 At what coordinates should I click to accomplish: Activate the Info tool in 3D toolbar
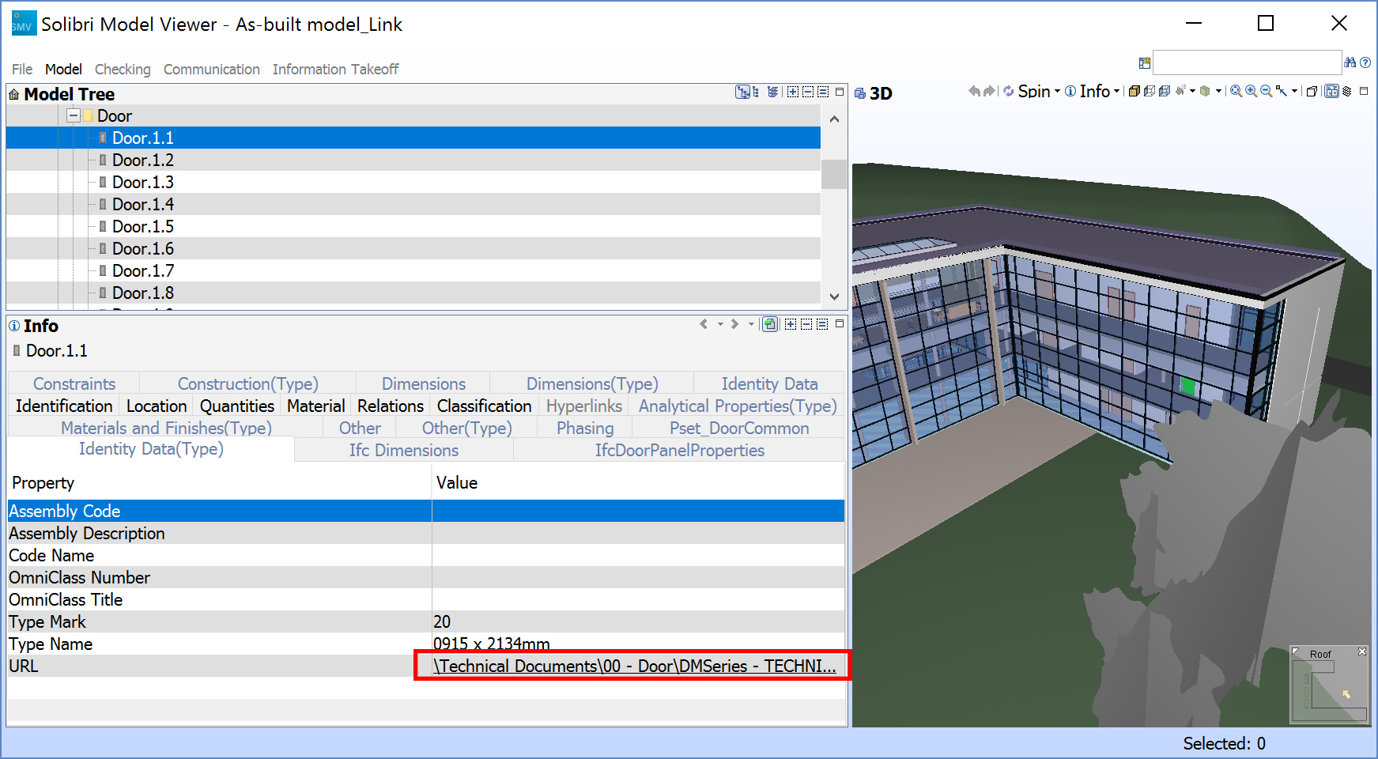tap(1087, 91)
